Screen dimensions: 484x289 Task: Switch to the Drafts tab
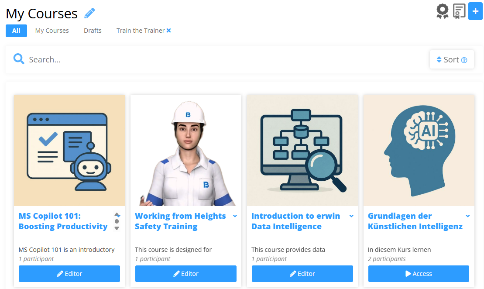coord(93,31)
